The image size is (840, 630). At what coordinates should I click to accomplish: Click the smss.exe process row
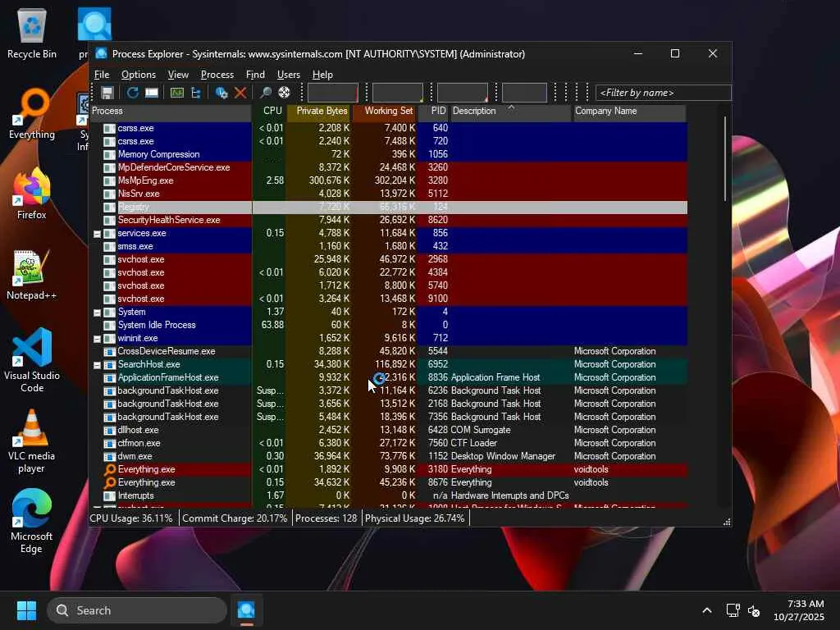pyautogui.click(x=388, y=246)
